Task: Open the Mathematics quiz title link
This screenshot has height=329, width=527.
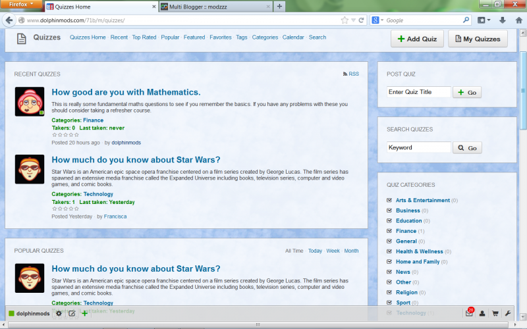Action: point(126,92)
